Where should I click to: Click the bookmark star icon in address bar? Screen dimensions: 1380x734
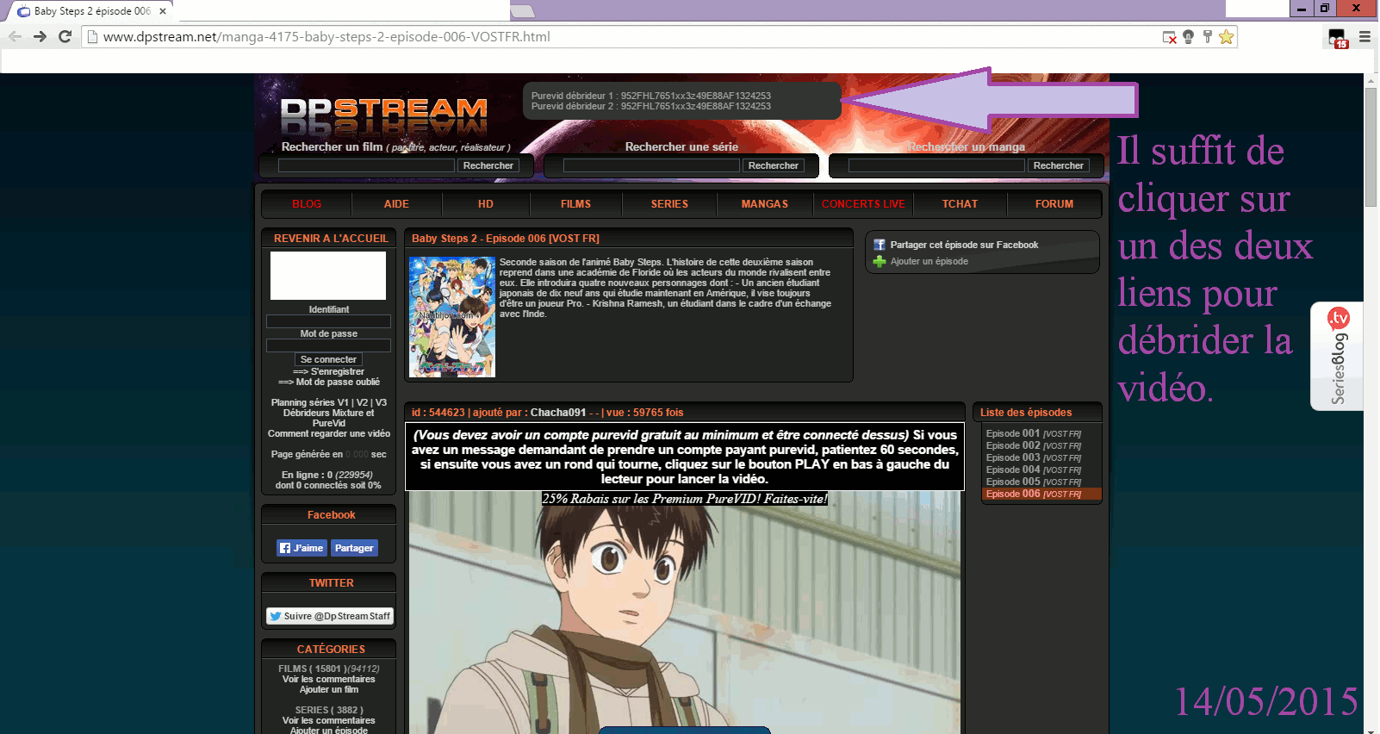[1226, 37]
